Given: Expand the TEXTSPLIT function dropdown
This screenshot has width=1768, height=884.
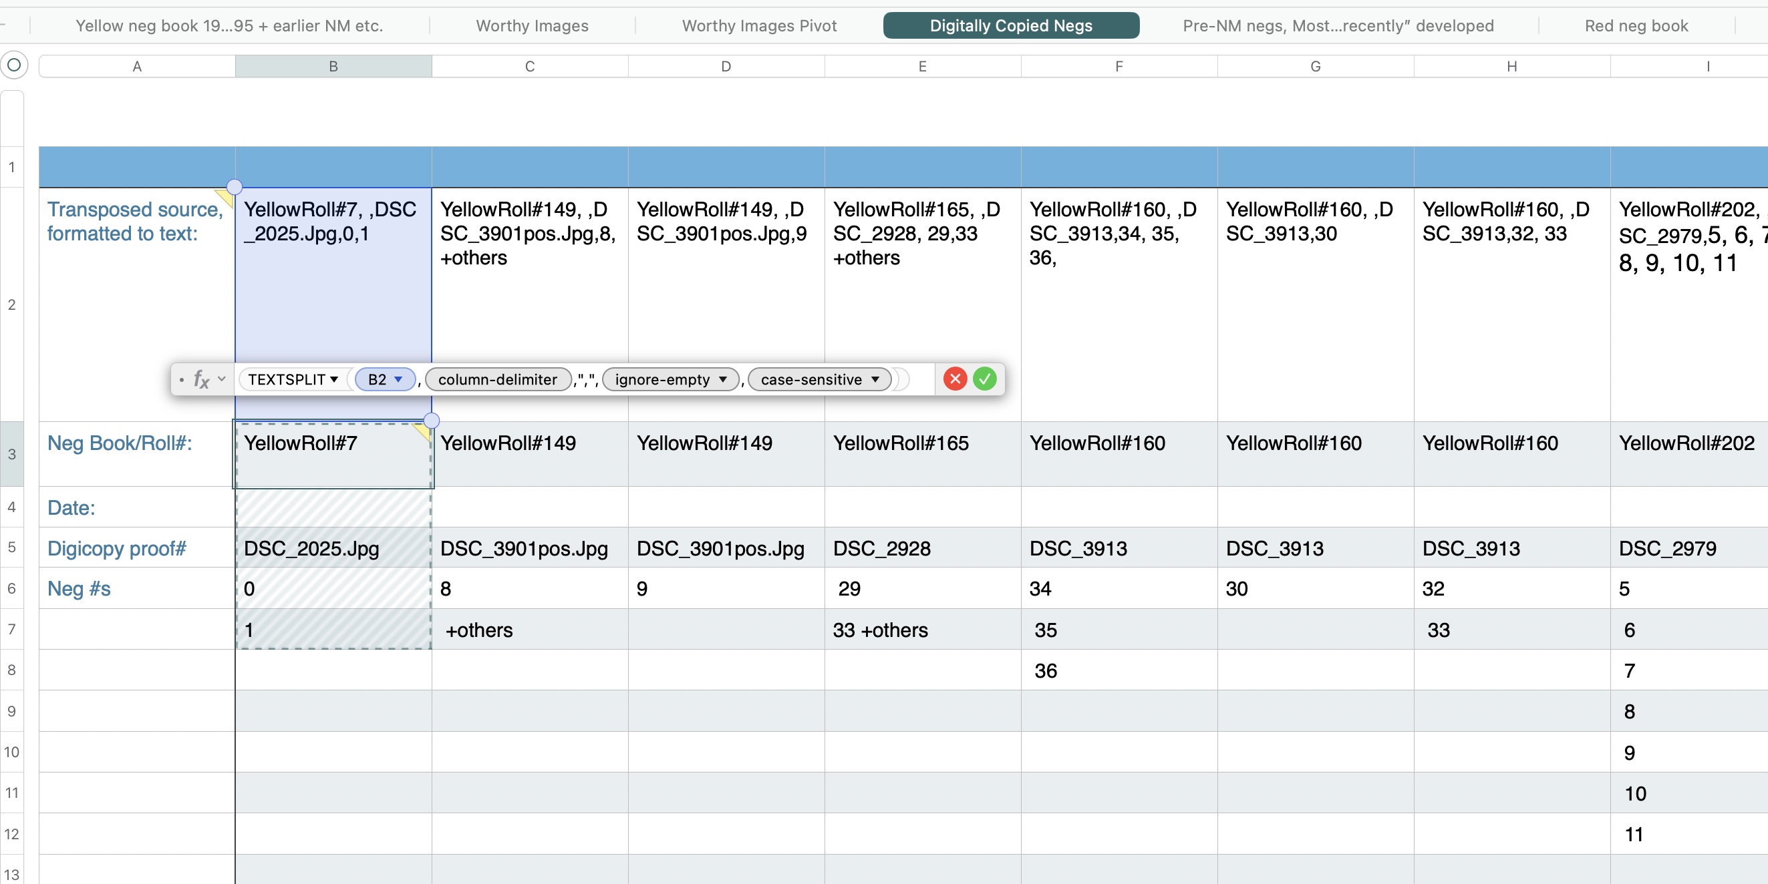Looking at the screenshot, I should pyautogui.click(x=334, y=379).
